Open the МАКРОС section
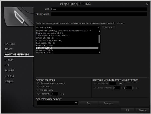Image resolution: width=151 pixels, height=114 pixels. pyautogui.click(x=10, y=44)
